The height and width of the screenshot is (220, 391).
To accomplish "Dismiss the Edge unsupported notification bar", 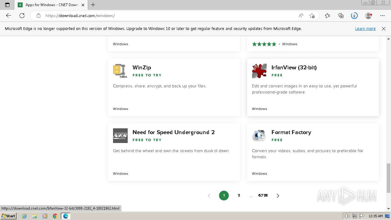I will click(384, 28).
